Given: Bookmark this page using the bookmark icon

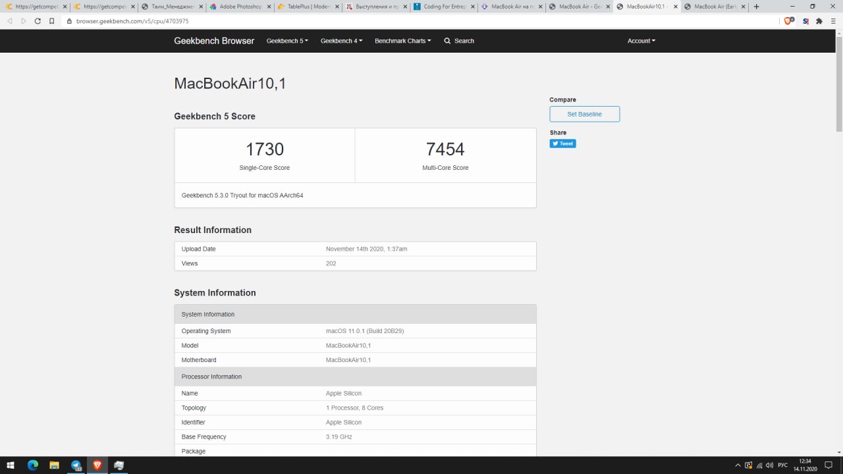Looking at the screenshot, I should pyautogui.click(x=52, y=21).
